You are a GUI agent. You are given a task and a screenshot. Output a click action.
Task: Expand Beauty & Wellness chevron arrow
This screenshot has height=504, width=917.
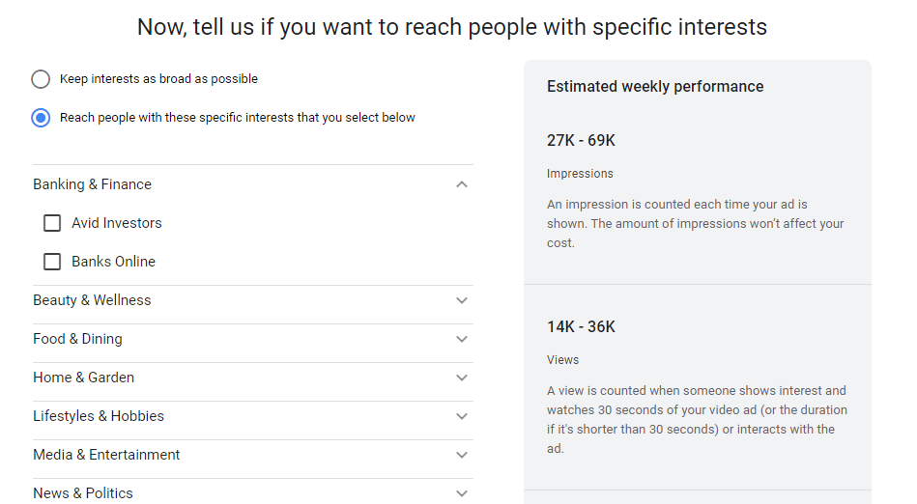point(462,300)
